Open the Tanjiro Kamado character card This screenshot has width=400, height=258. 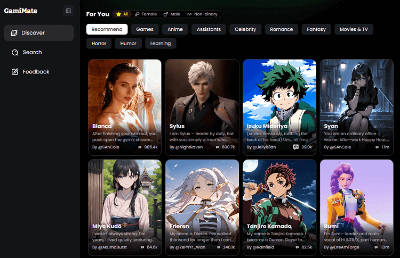pyautogui.click(x=279, y=207)
